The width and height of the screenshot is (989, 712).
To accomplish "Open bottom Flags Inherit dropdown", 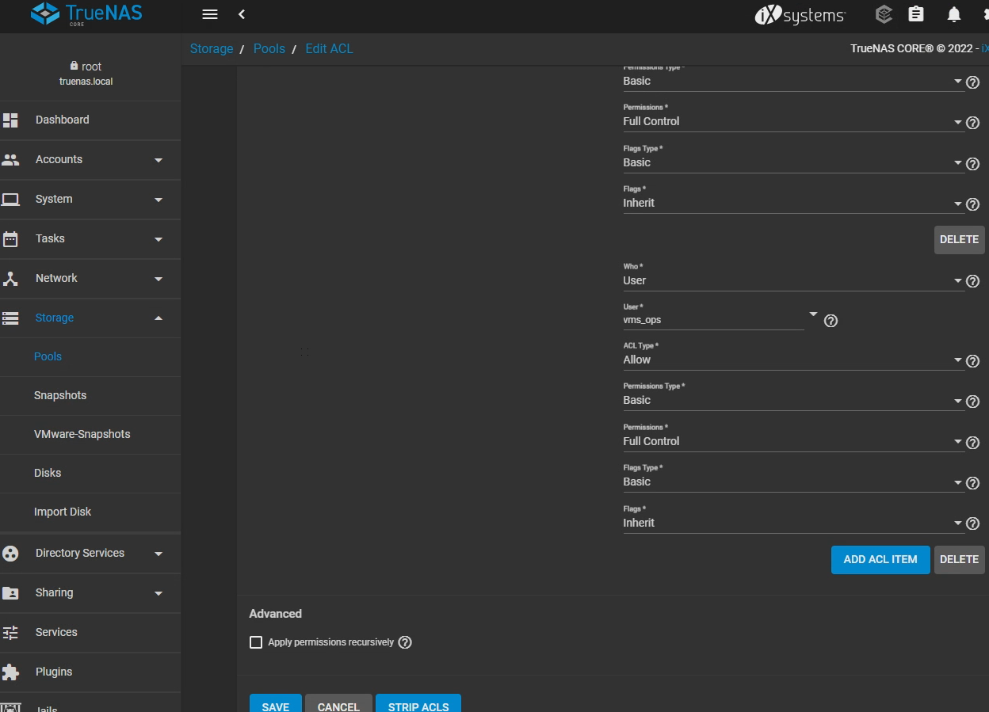I will 793,523.
